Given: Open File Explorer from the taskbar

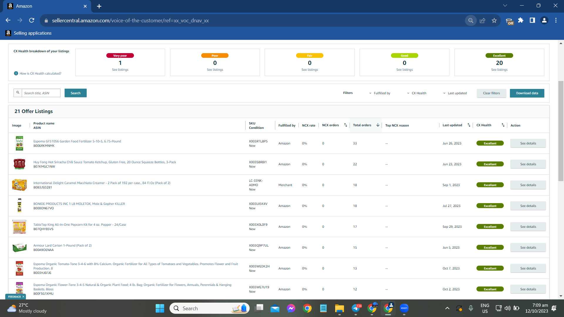Looking at the screenshot, I should coord(340,308).
